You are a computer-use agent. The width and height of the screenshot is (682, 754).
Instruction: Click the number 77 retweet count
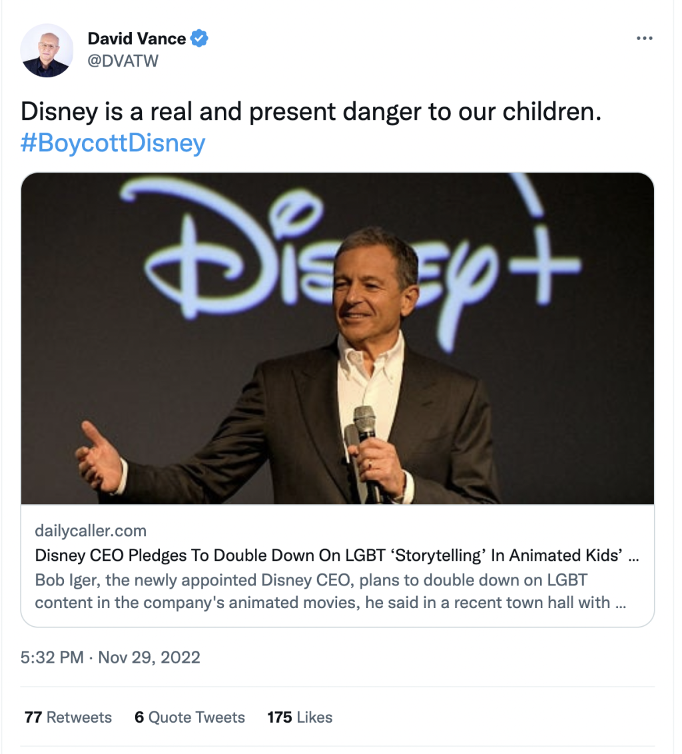(x=33, y=717)
